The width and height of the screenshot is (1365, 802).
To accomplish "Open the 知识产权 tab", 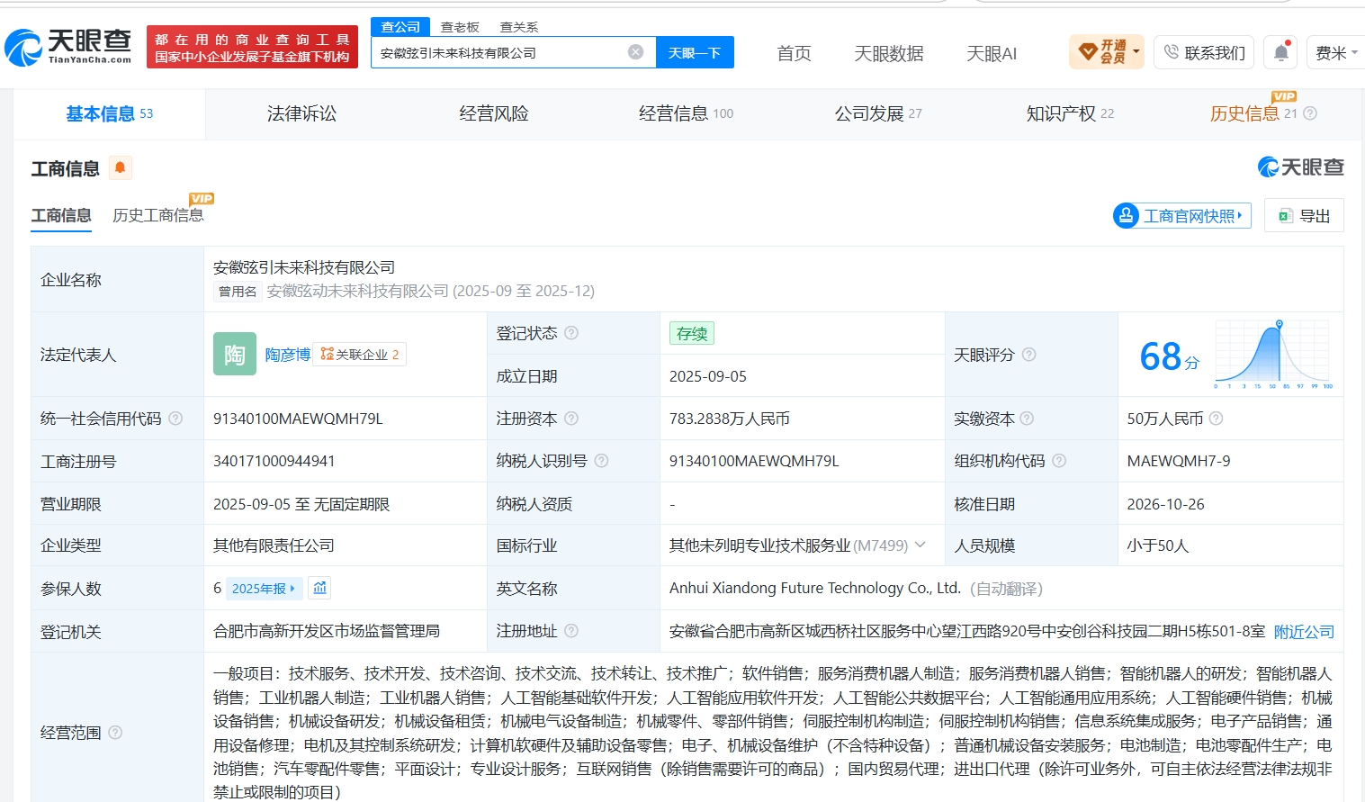I will pos(1070,113).
